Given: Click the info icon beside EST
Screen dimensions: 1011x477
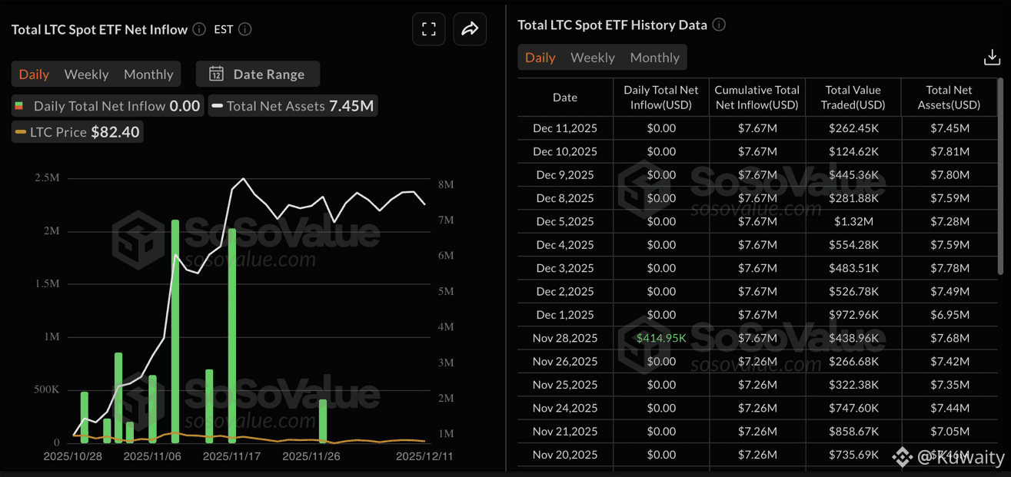Looking at the screenshot, I should click(x=244, y=29).
